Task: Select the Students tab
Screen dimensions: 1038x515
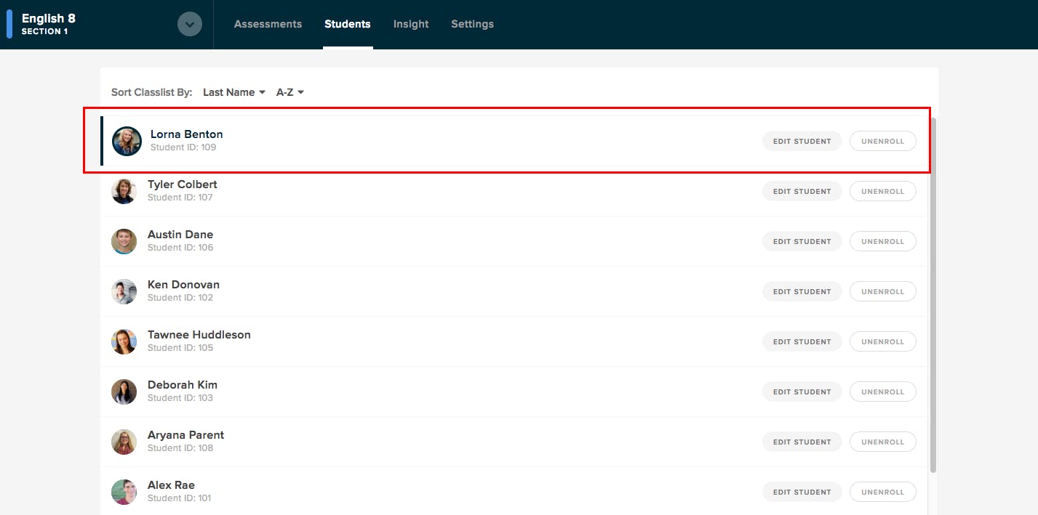Action: click(348, 24)
